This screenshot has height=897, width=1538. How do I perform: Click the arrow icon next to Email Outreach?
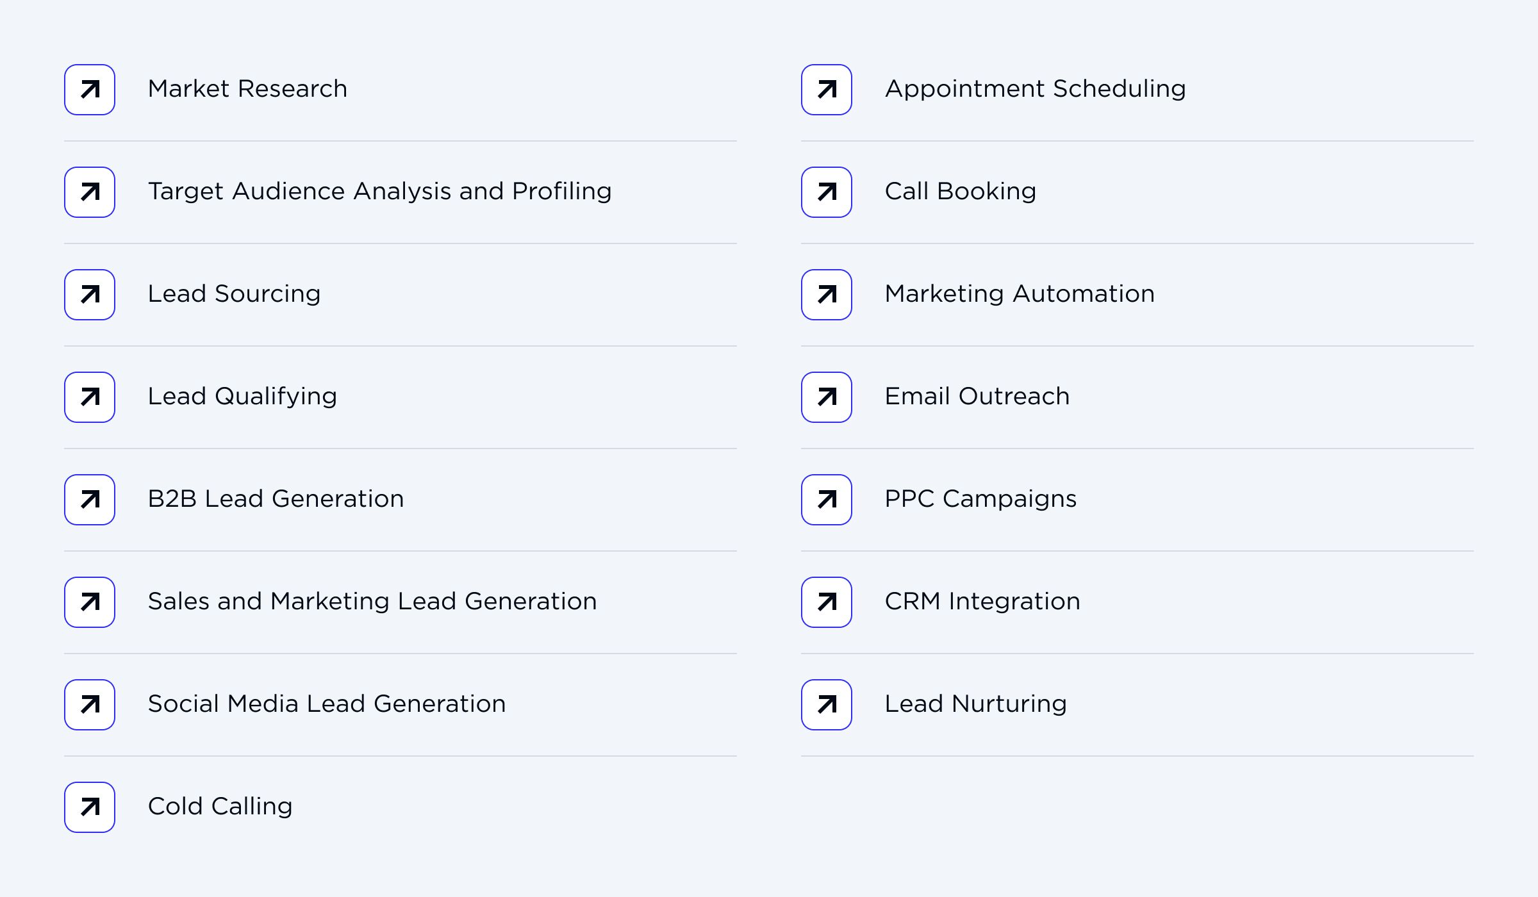coord(825,398)
